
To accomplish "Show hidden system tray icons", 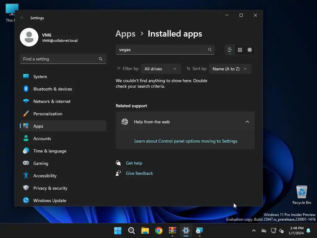I will pyautogui.click(x=254, y=231).
